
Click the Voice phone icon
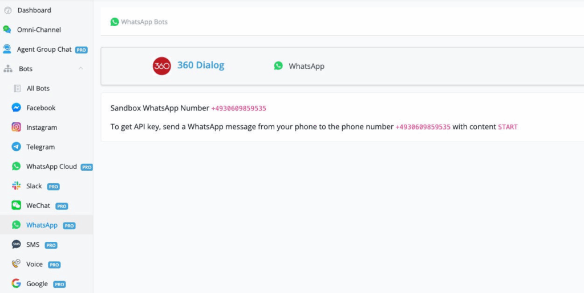17,264
